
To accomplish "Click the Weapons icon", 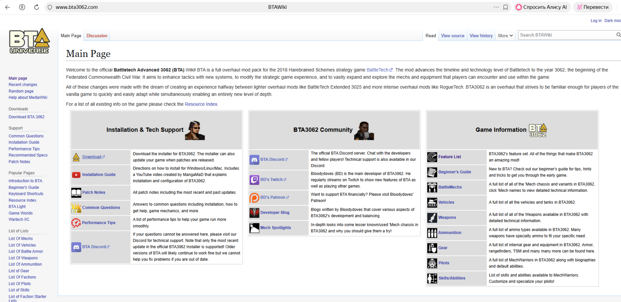I will pyautogui.click(x=432, y=218).
